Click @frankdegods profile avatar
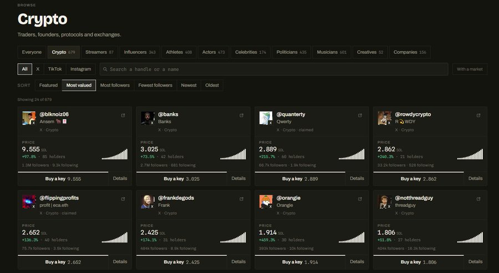 click(147, 201)
